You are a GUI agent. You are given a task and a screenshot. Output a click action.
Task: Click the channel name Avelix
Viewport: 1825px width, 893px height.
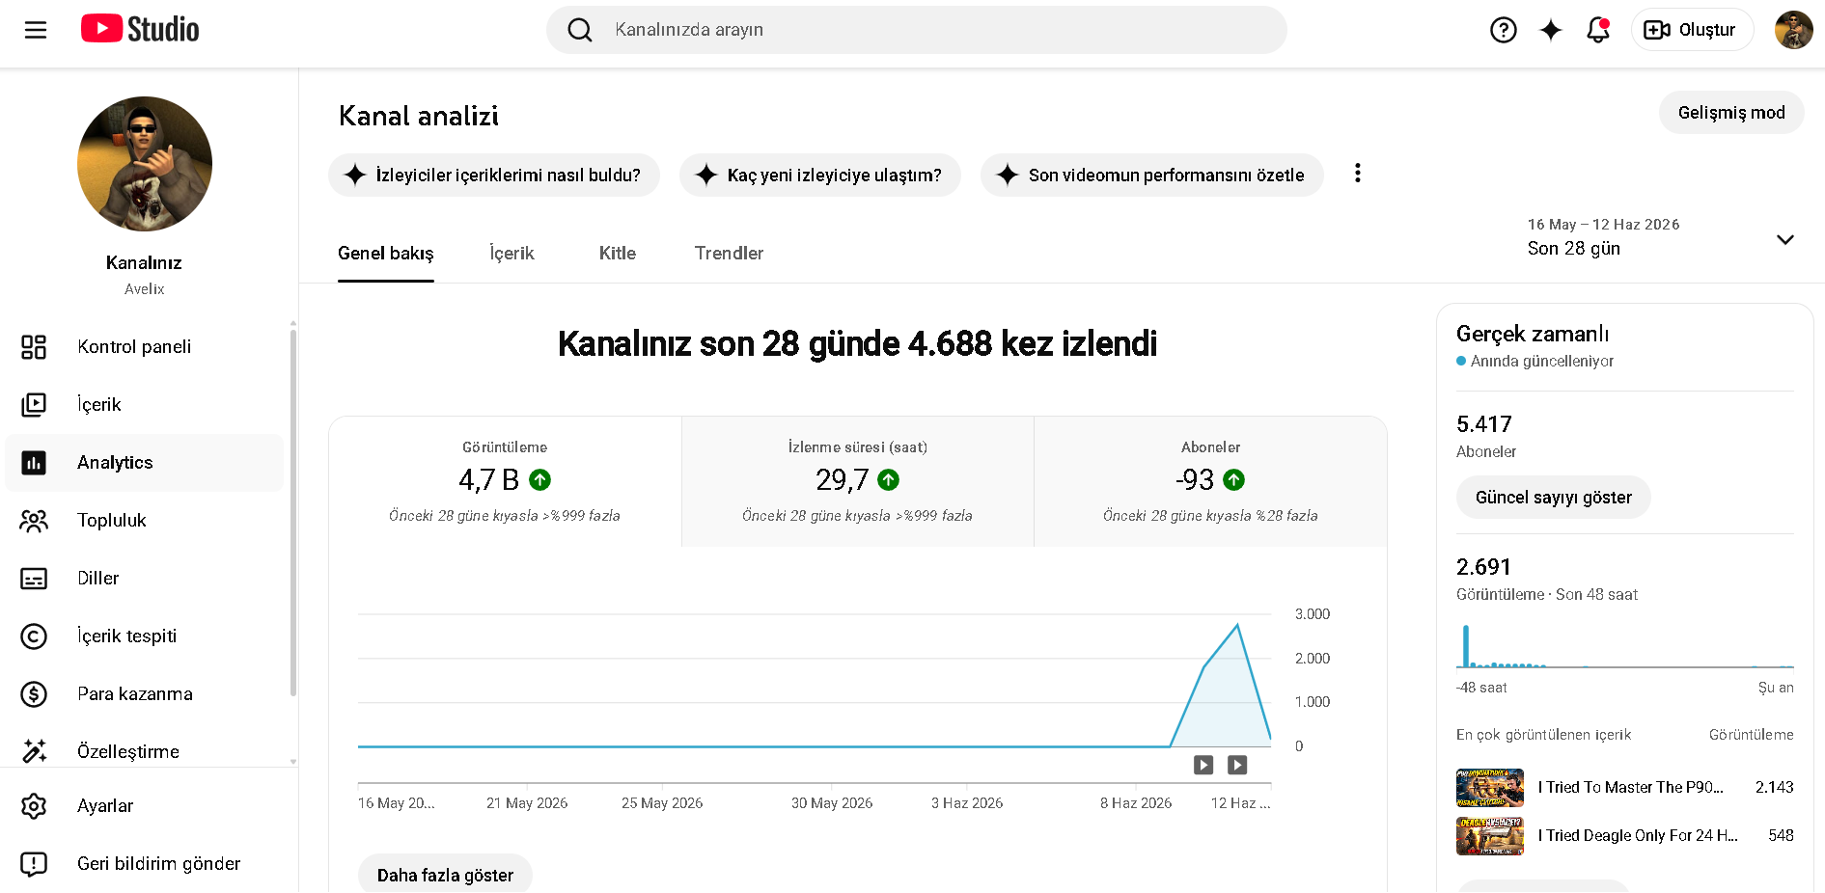coord(145,289)
